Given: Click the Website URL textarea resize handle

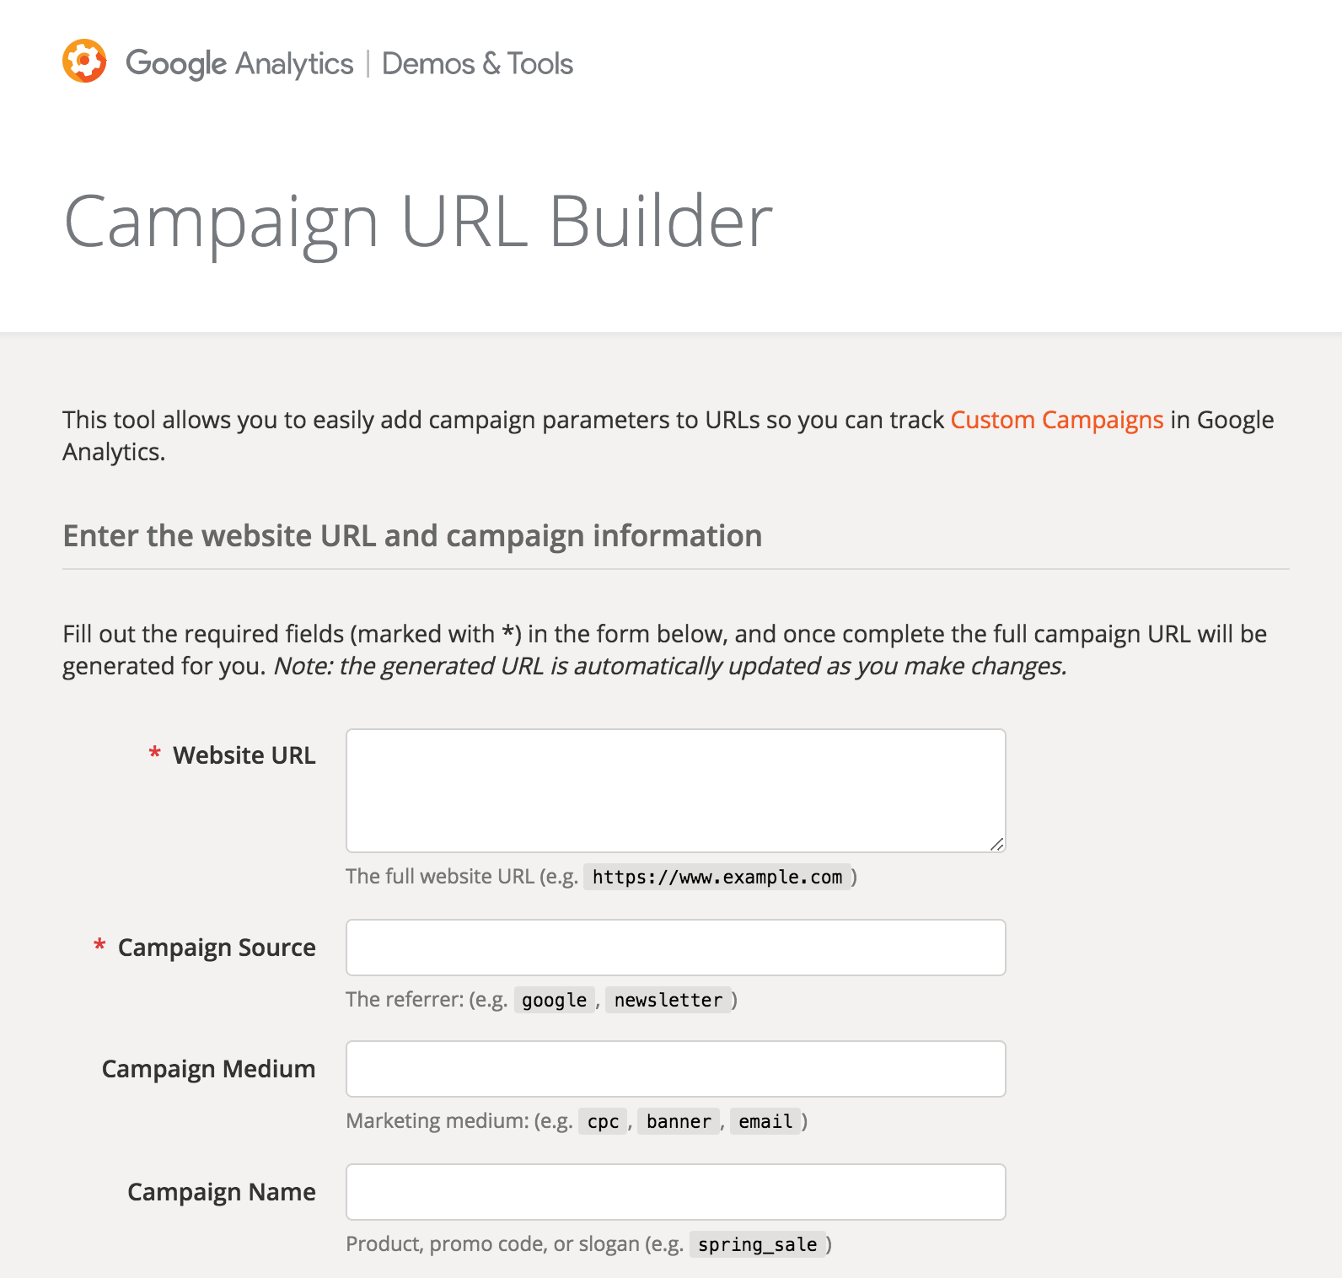Looking at the screenshot, I should 998,843.
